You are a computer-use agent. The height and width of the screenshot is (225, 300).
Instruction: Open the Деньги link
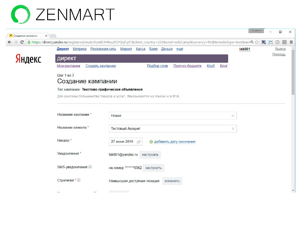coord(167,49)
